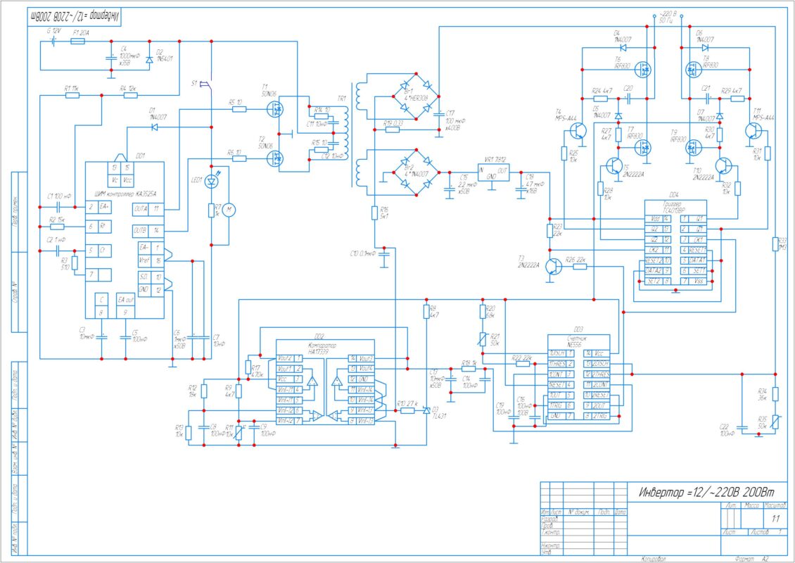Click the "VR1 7812" regulator label
The width and height of the screenshot is (795, 563).
coord(495,159)
